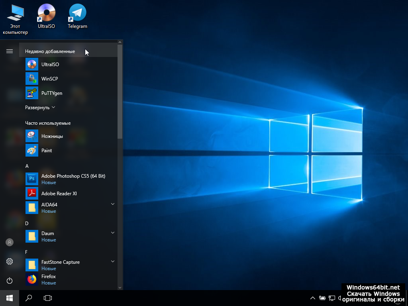The height and width of the screenshot is (306, 408).
Task: Click the Start menu scrollbar down arrow
Action: click(x=120, y=287)
